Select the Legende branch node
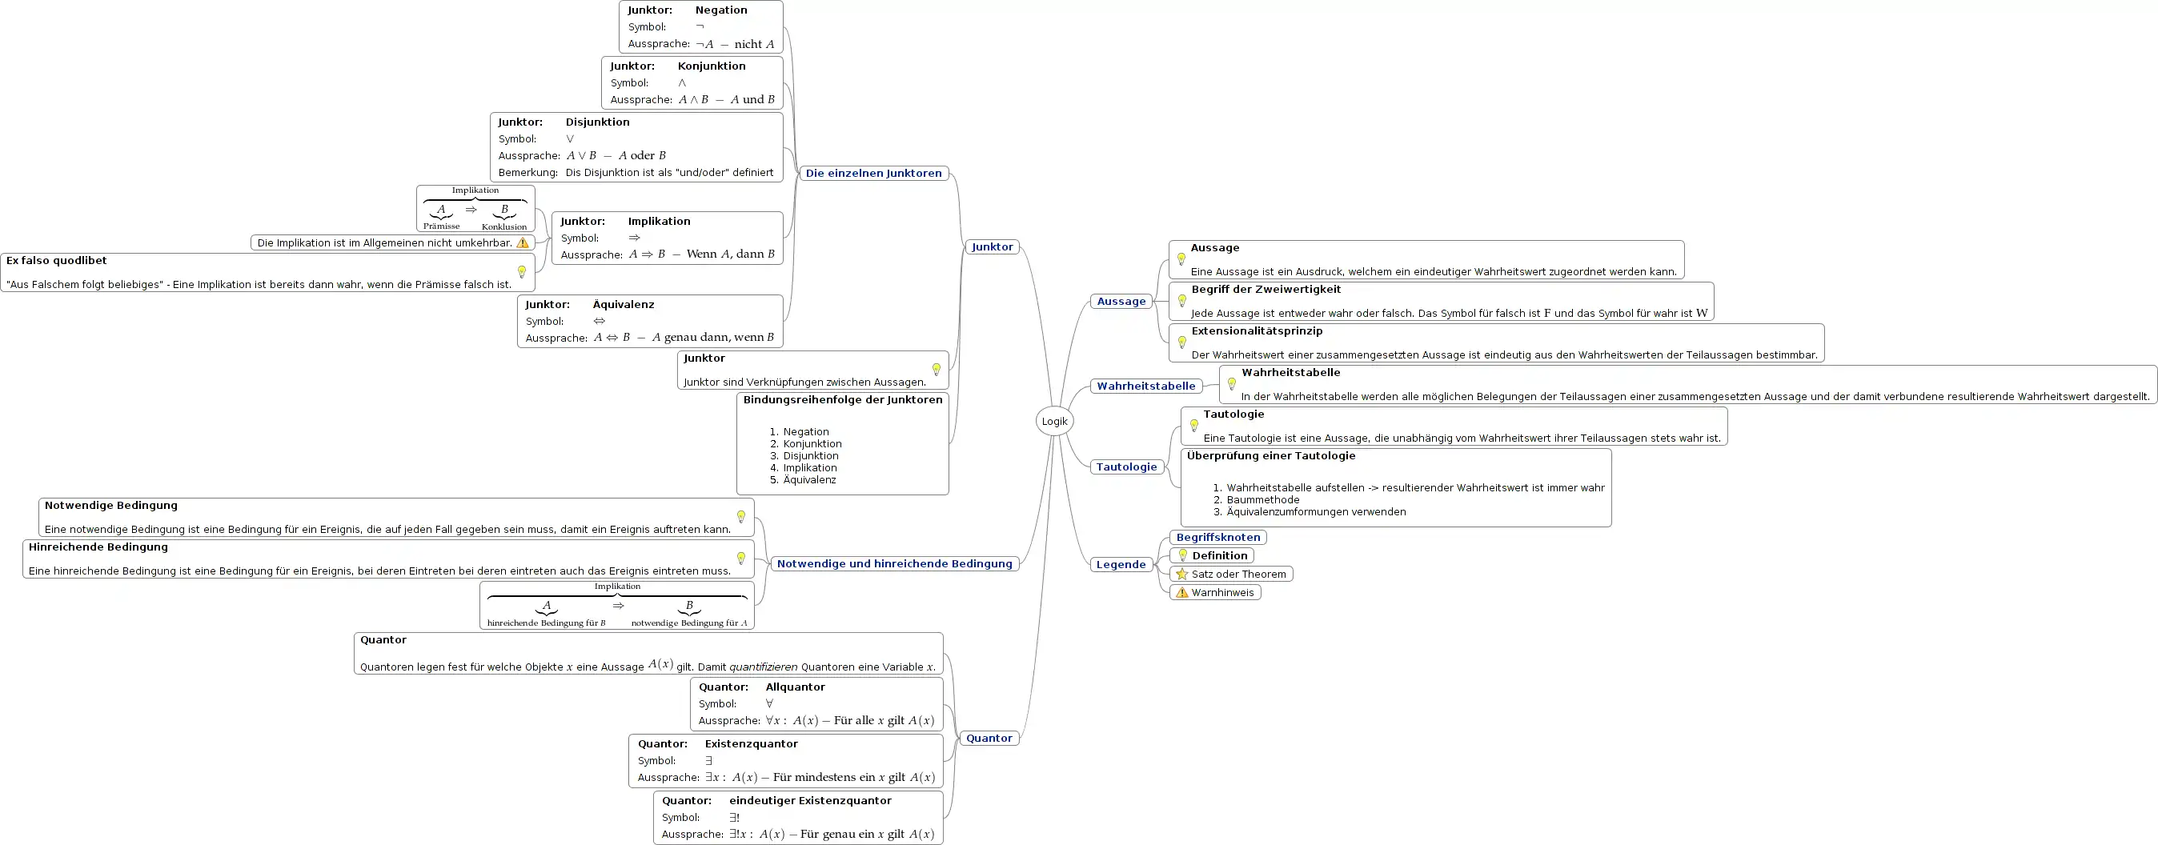 click(x=1121, y=564)
